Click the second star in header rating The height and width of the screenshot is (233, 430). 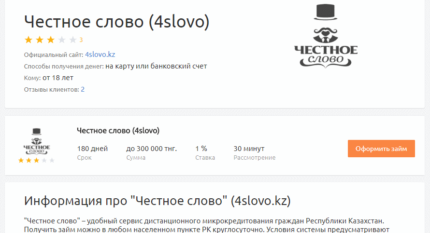(x=40, y=40)
